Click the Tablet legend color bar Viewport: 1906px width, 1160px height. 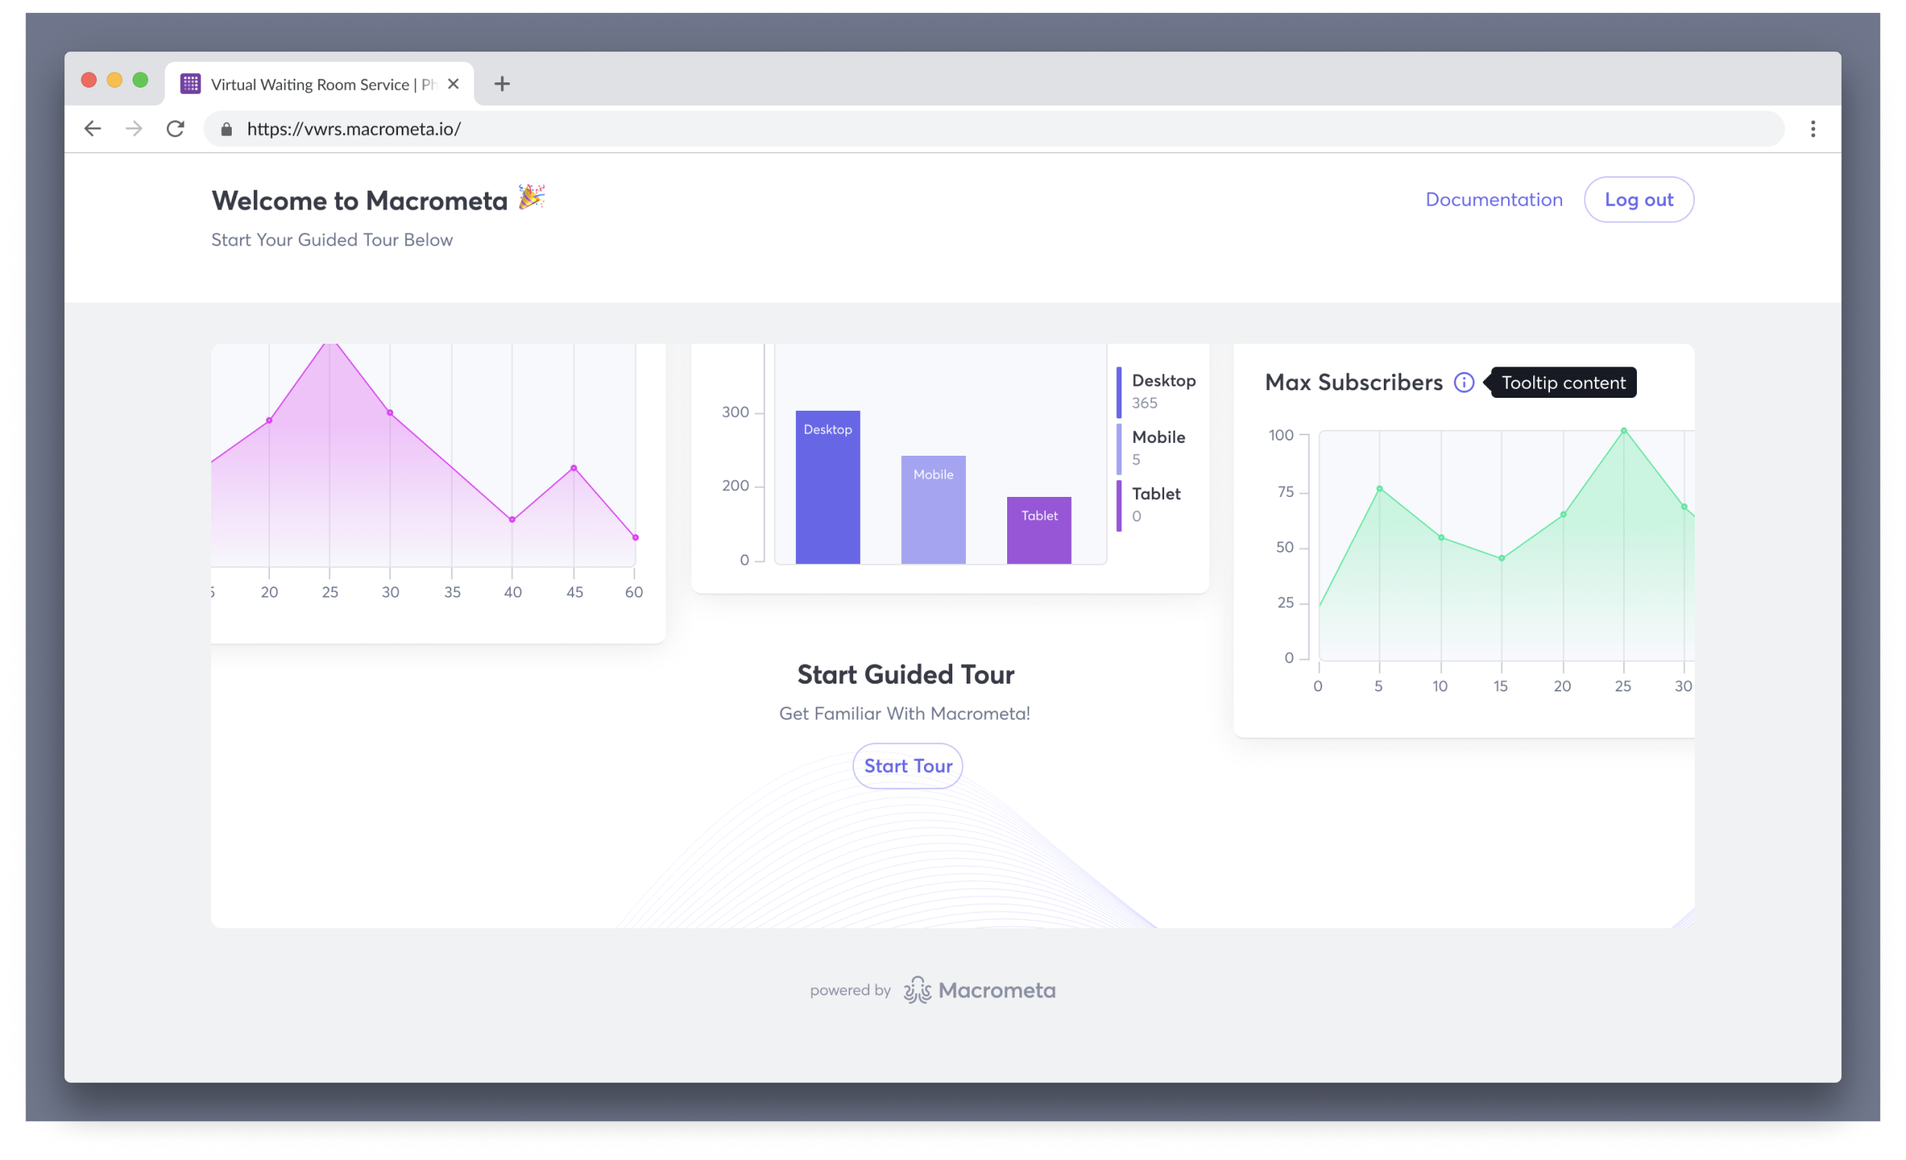click(x=1118, y=506)
